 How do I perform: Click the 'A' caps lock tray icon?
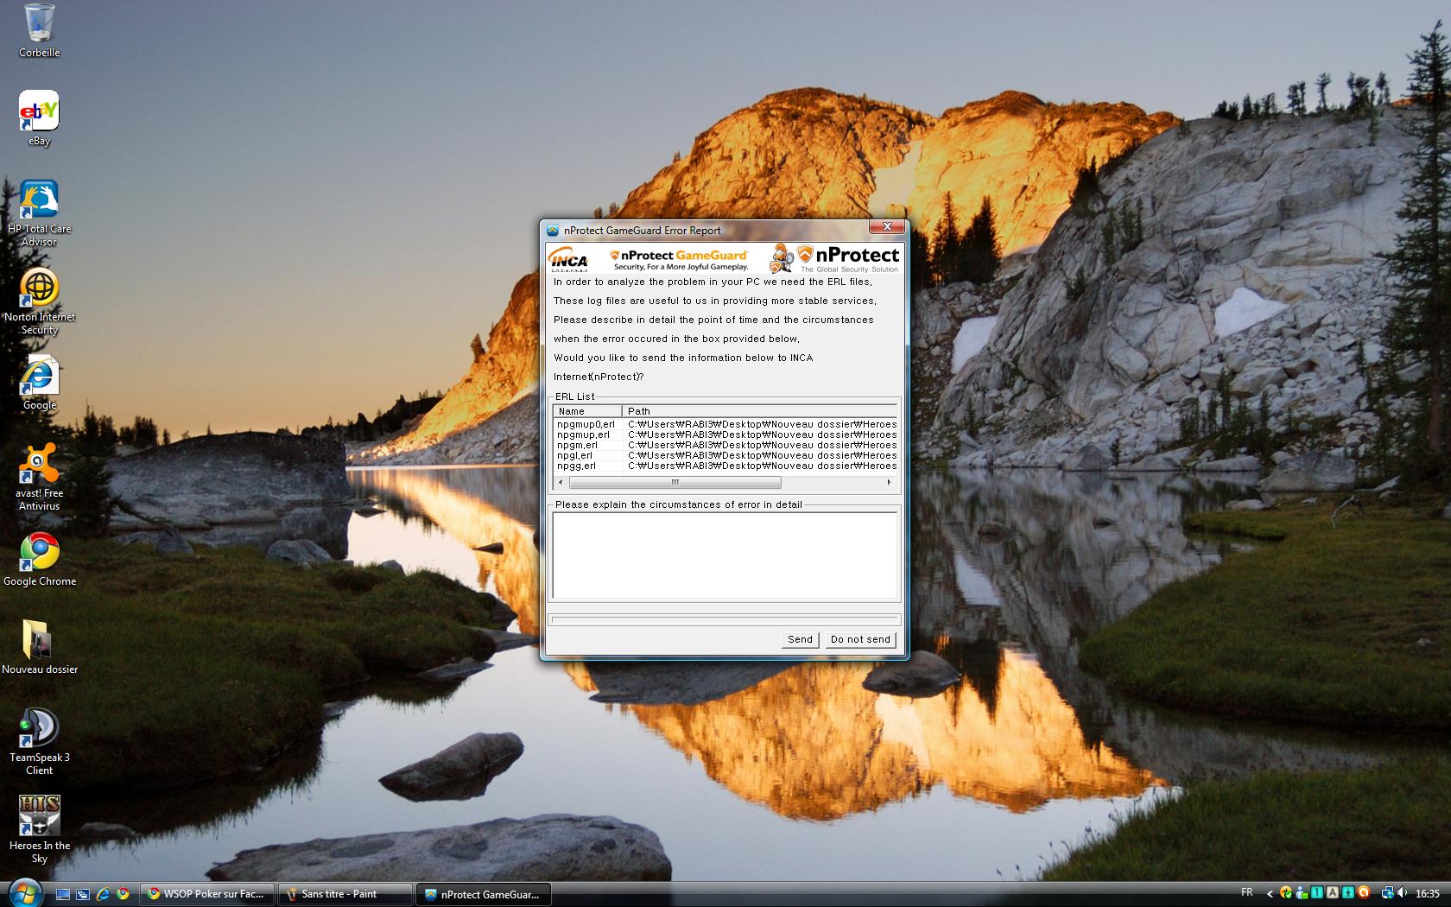tap(1333, 892)
